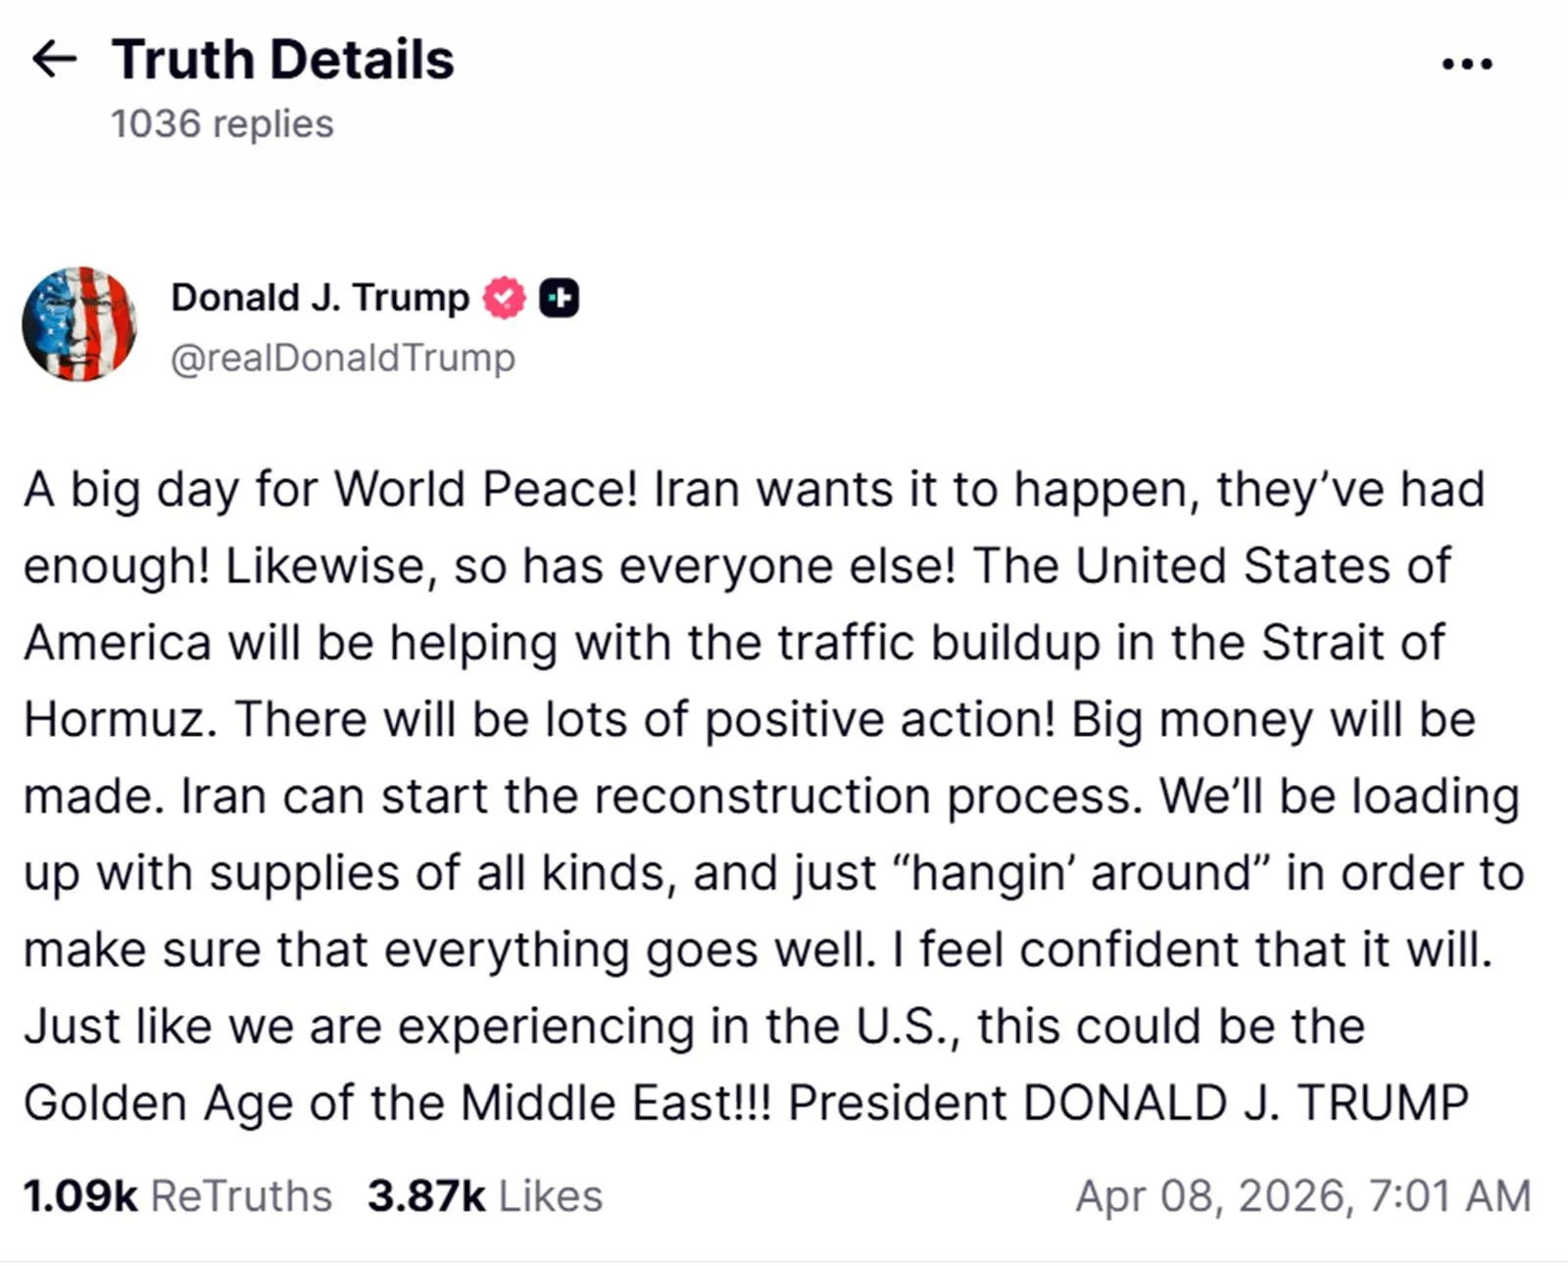Click the 'Truth Details' page title
The width and height of the screenshot is (1568, 1266).
point(282,60)
